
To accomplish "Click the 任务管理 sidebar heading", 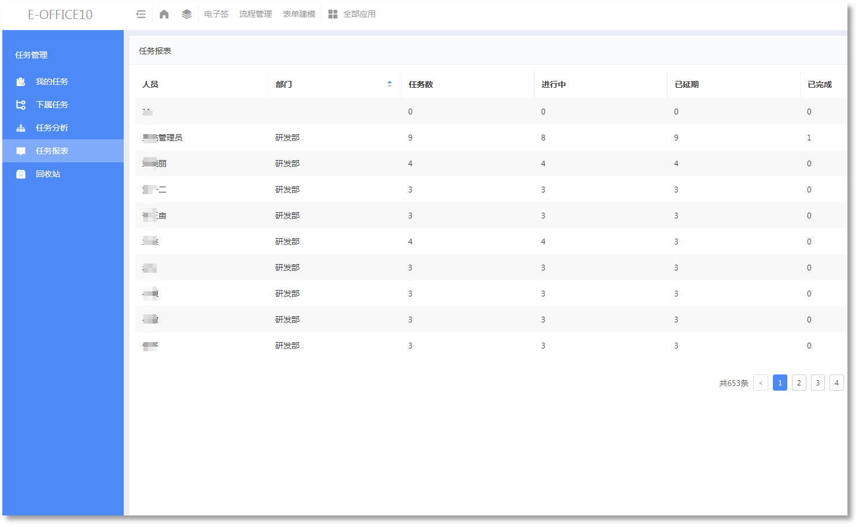I will [x=31, y=55].
